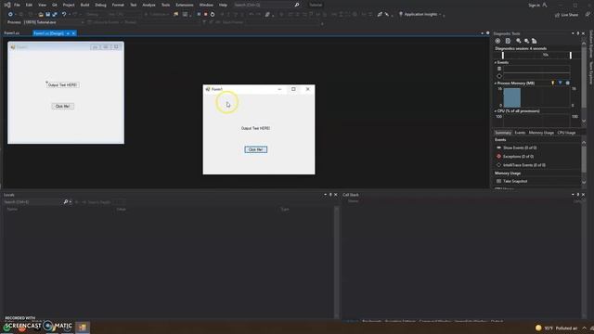Open the Debug menu
Screen dimensions: 594x334
click(100, 5)
